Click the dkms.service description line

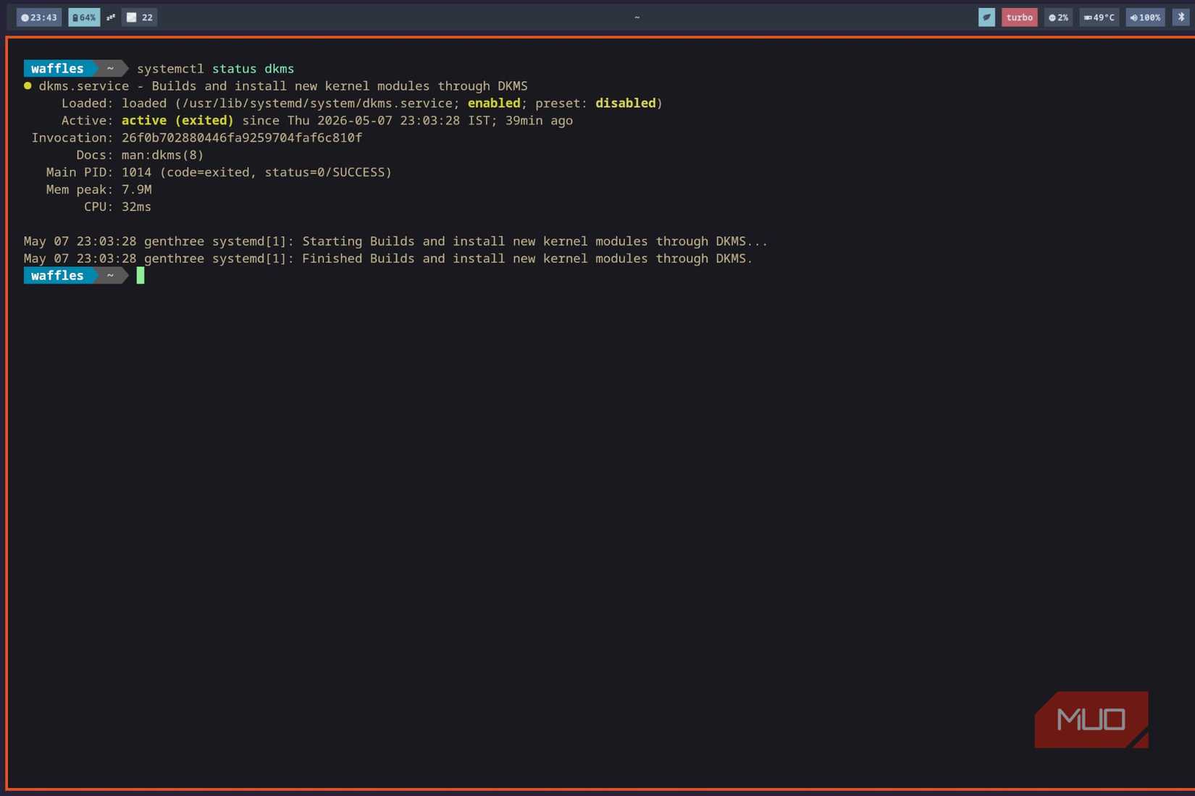[x=283, y=86]
